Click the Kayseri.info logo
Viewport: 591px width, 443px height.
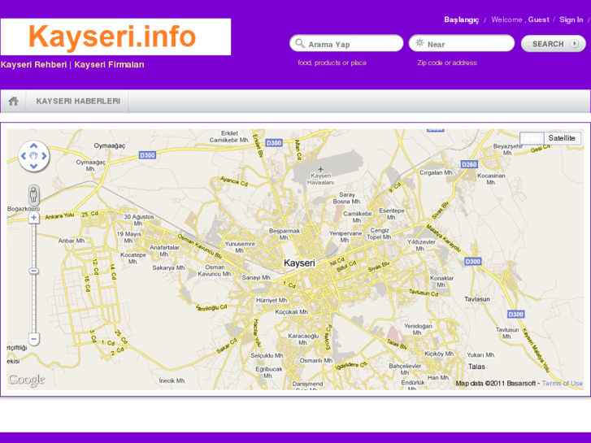click(115, 37)
